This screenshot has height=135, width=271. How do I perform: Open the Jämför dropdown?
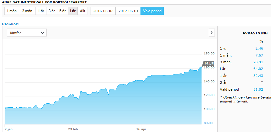tap(27, 33)
